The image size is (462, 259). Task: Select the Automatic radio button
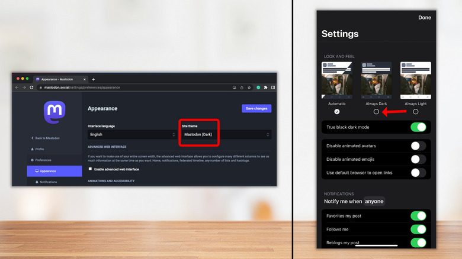click(337, 112)
